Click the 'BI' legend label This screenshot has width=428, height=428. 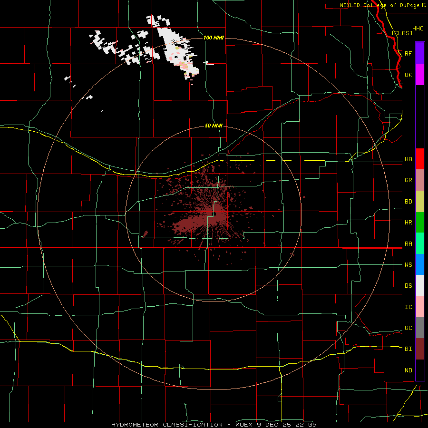pyautogui.click(x=408, y=349)
